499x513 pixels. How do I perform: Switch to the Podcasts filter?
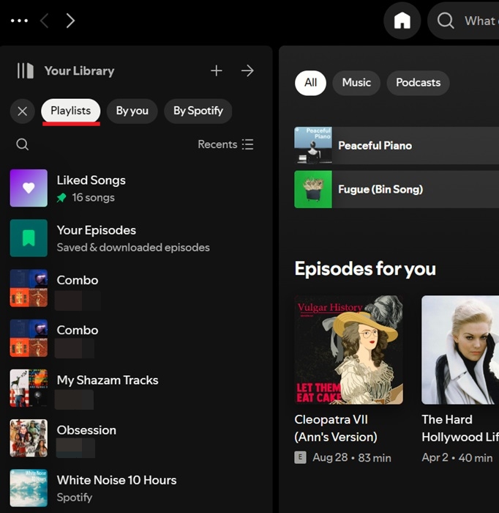[418, 83]
